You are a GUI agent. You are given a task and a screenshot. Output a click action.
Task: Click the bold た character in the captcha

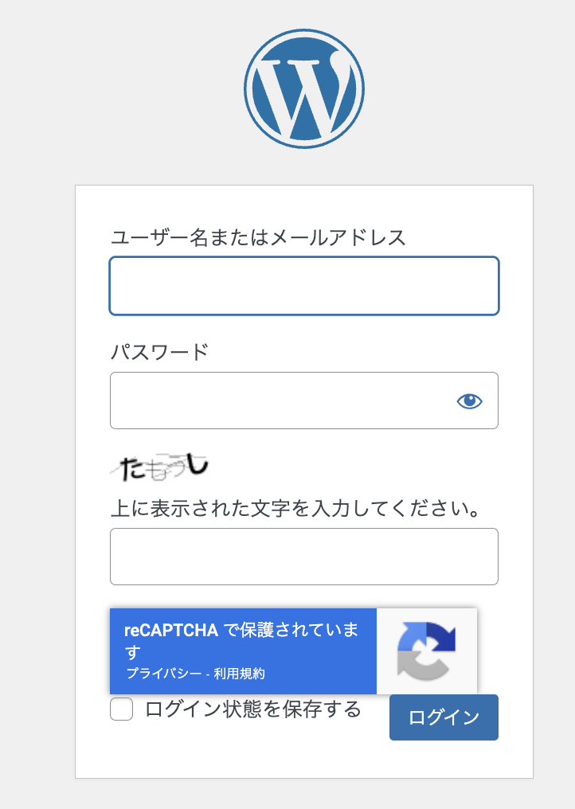(x=132, y=468)
